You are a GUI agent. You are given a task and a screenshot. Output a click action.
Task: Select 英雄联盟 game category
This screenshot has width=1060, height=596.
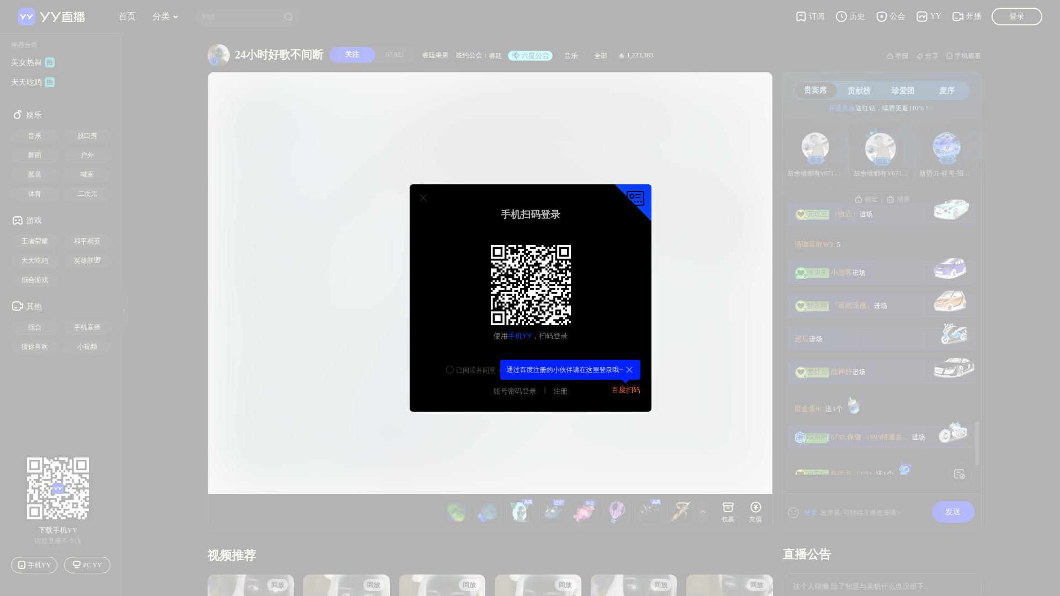pyautogui.click(x=87, y=260)
